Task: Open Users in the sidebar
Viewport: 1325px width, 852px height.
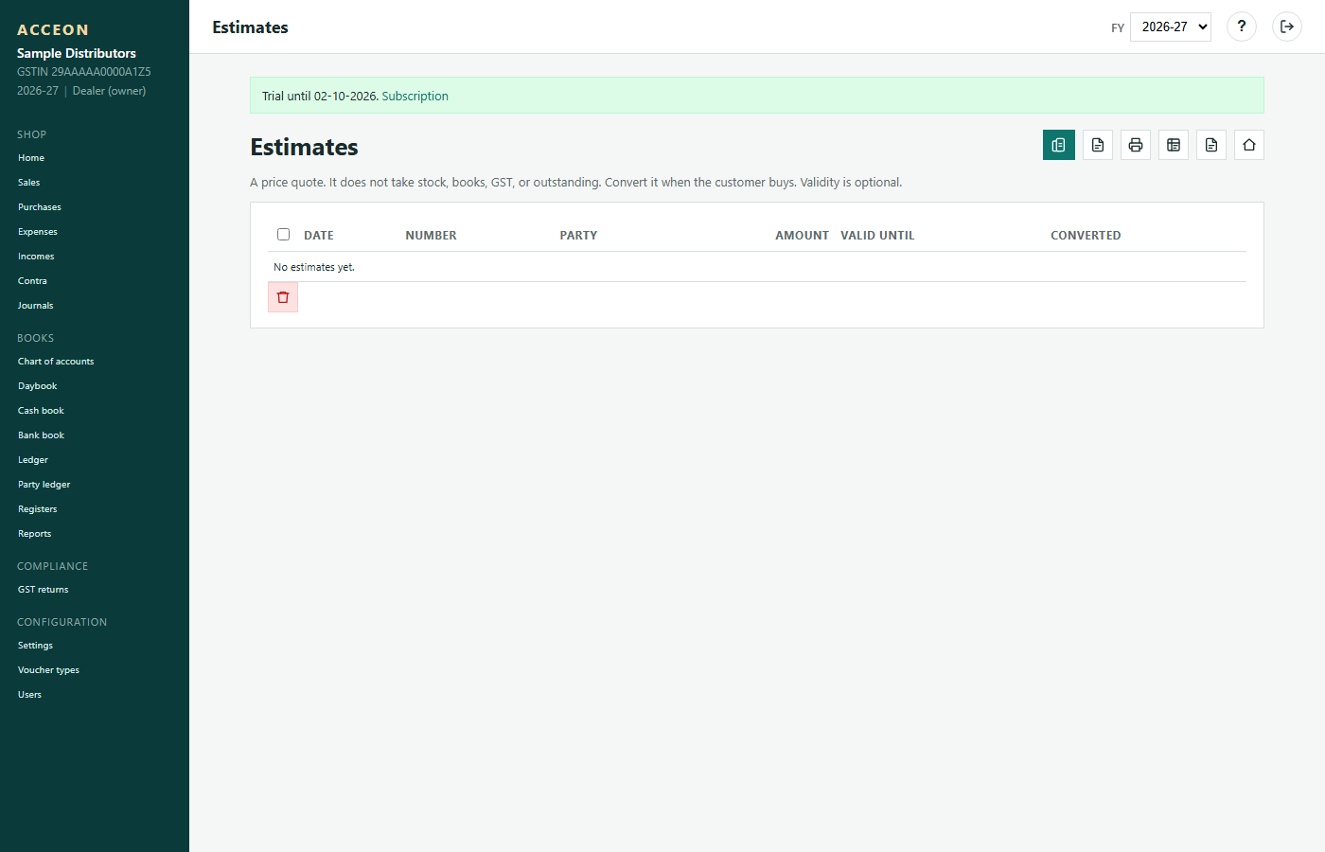Action: 30,695
